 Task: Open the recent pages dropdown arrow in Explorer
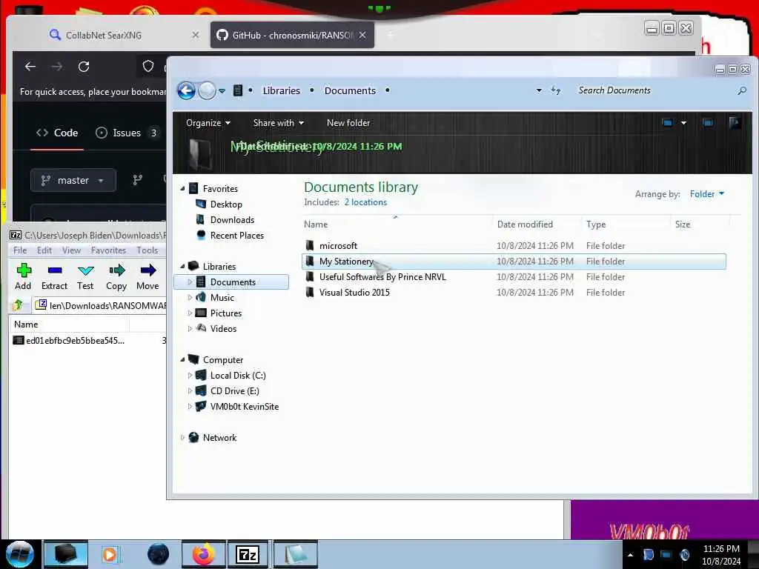pyautogui.click(x=222, y=90)
